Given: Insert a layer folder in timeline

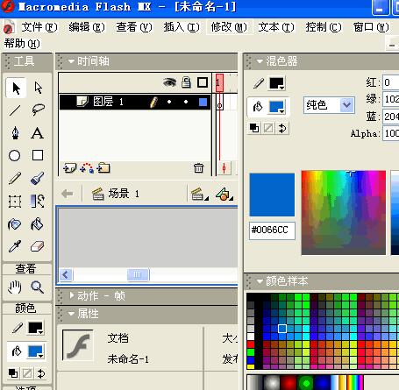Looking at the screenshot, I should (103, 168).
